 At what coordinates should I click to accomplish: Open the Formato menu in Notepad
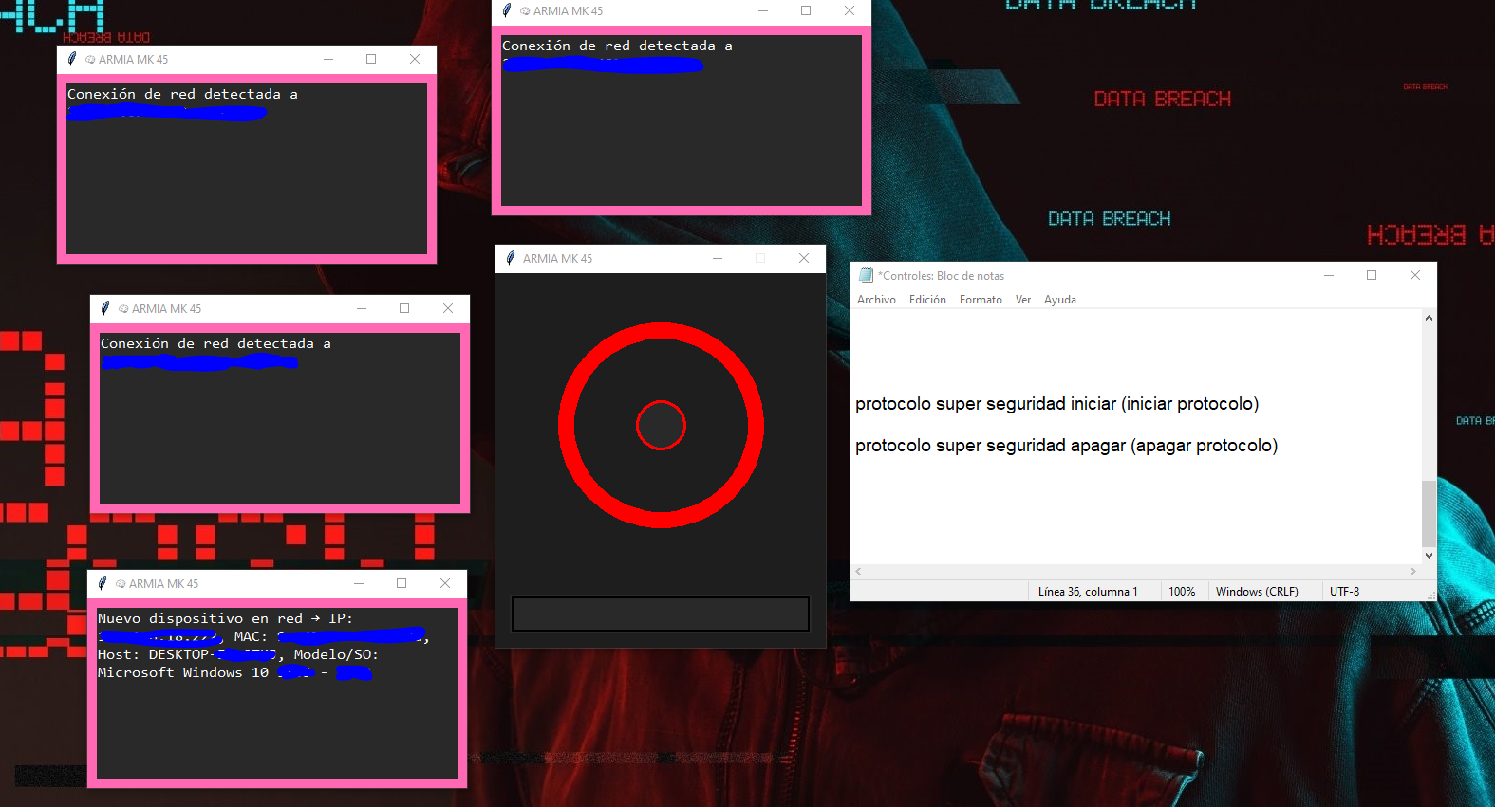[x=981, y=300]
